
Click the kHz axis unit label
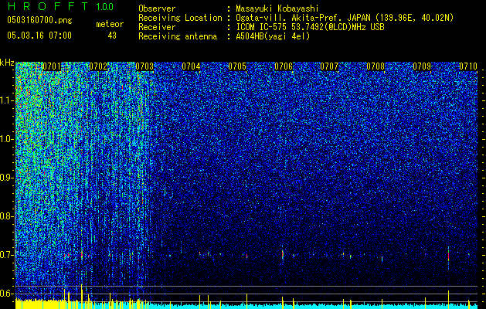(7, 63)
